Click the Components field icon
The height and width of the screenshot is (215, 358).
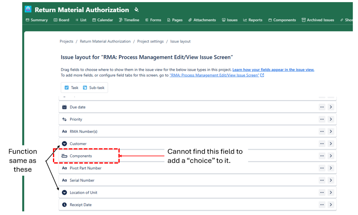point(64,156)
